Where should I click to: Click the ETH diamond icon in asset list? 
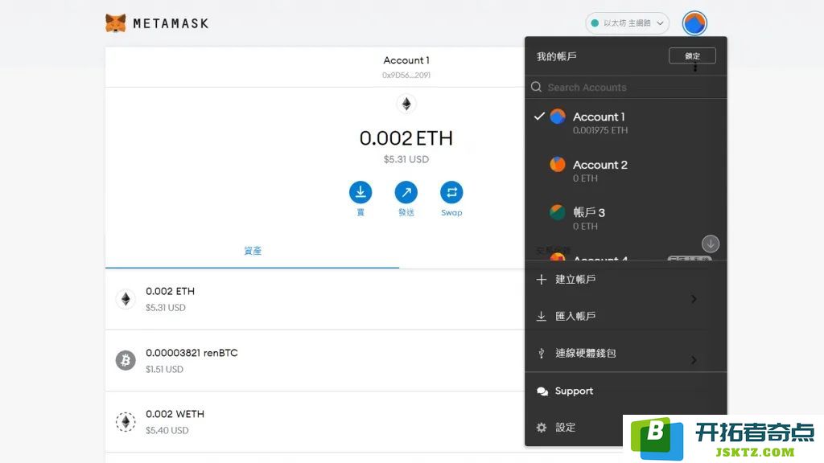tap(126, 299)
